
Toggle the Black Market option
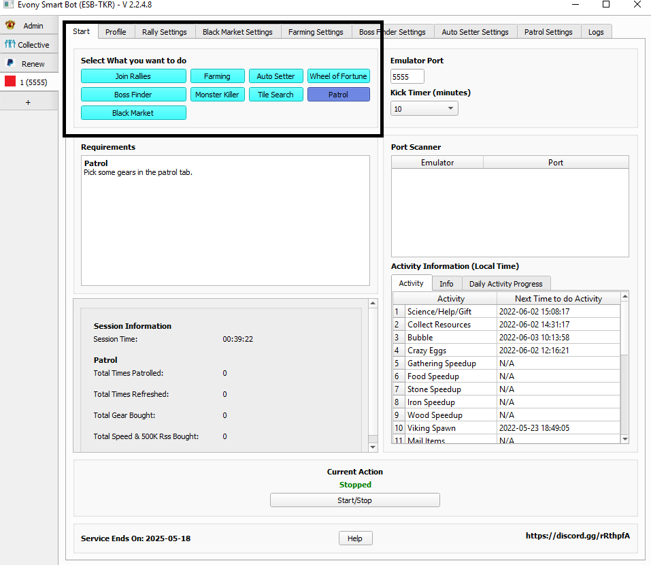[133, 113]
